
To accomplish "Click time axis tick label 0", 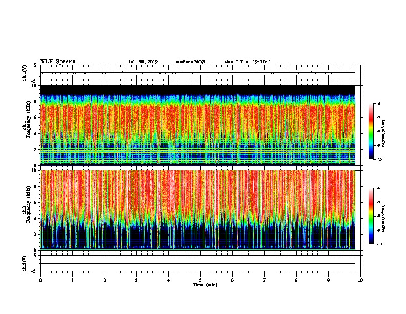I will point(40,280).
